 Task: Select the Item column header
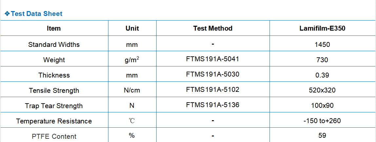click(x=54, y=28)
